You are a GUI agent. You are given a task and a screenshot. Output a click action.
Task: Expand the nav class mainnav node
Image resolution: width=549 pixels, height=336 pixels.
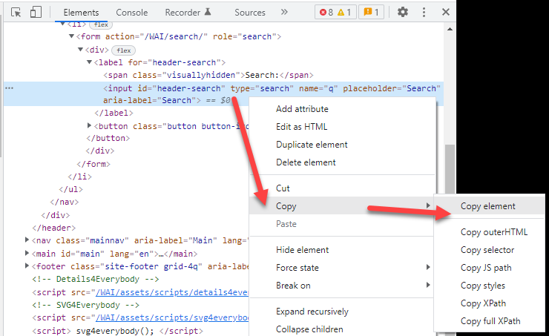[27, 240]
